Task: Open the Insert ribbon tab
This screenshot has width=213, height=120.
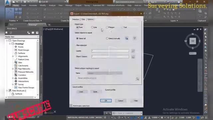Action: (x=24, y=5)
